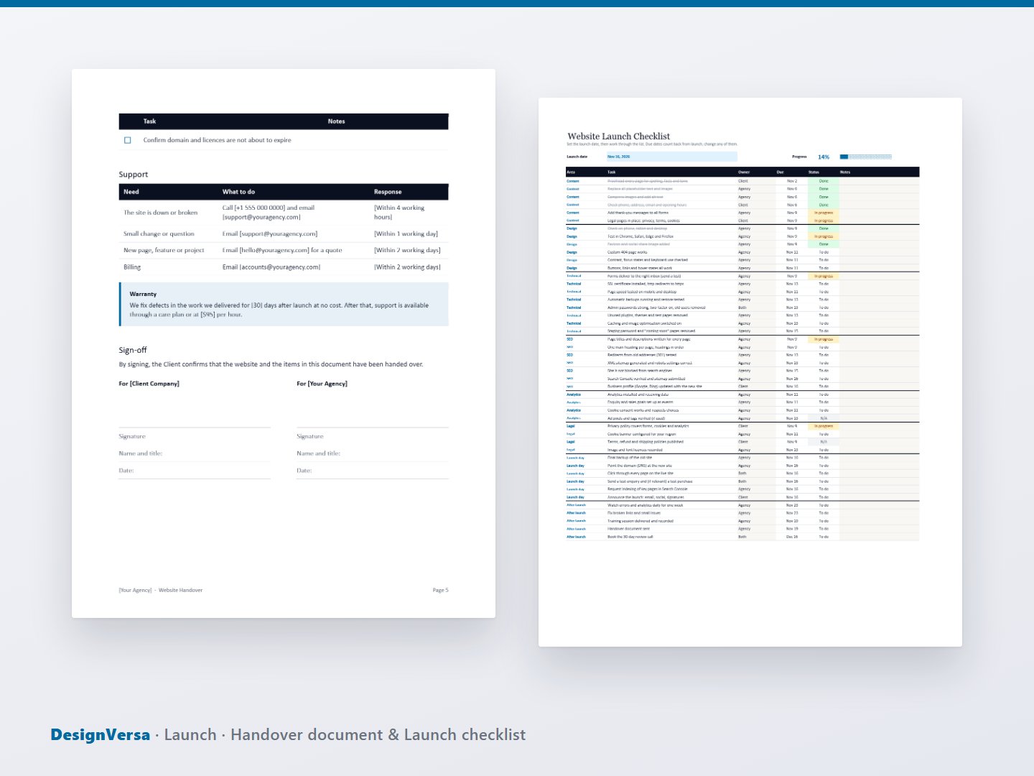Click the 'New page, feature or project' cell

tap(164, 250)
